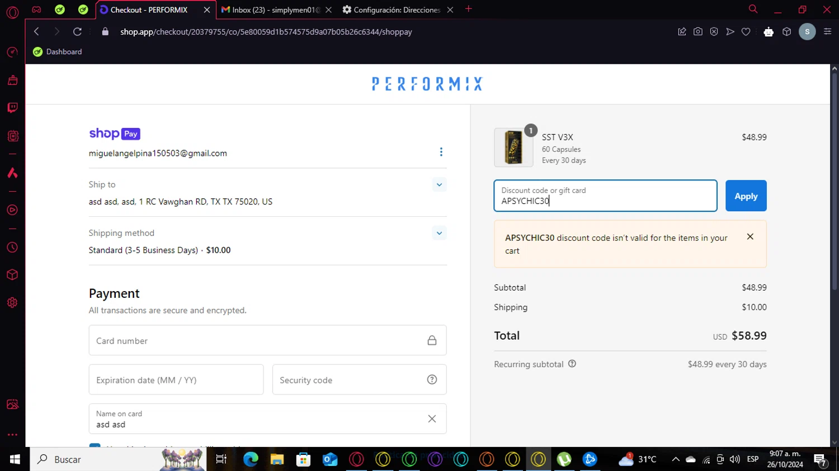Viewport: 839px width, 471px height.
Task: Open My Flow send icon
Action: 730,32
